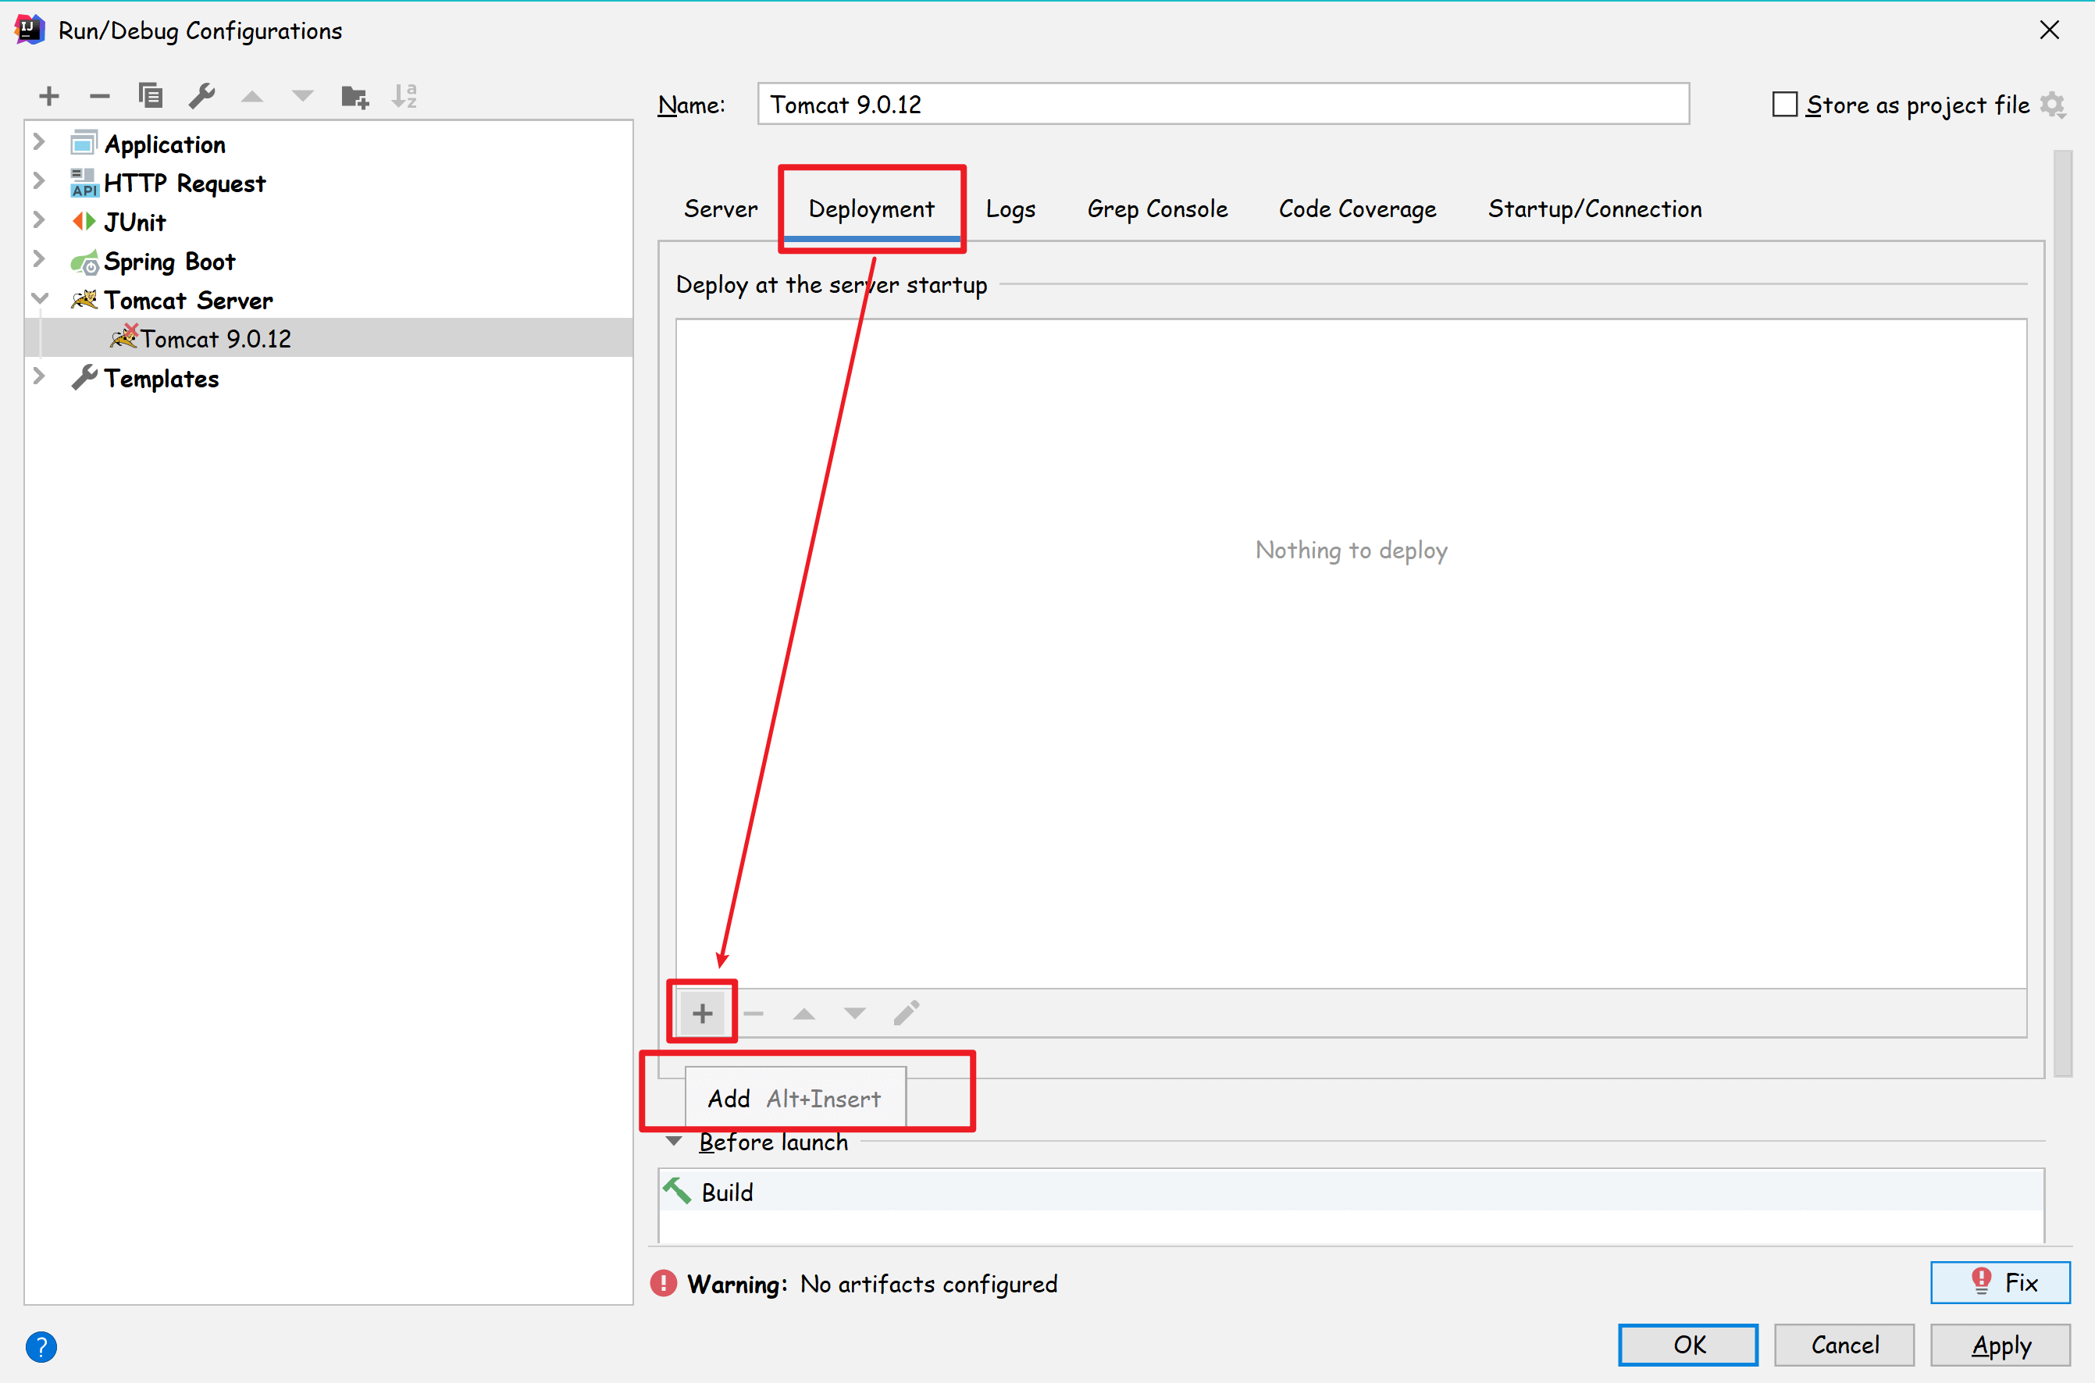This screenshot has height=1383, width=2095.
Task: Click the Sort Configurations alphabetically icon
Action: 404,95
